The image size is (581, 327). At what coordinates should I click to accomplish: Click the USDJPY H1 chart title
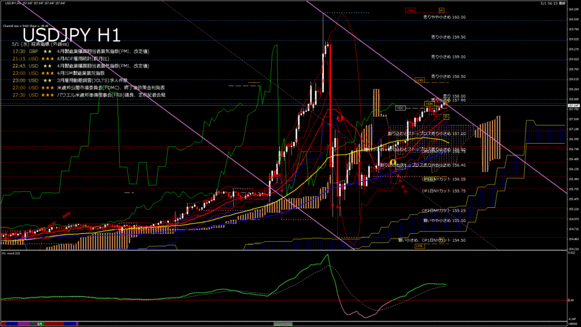71,35
